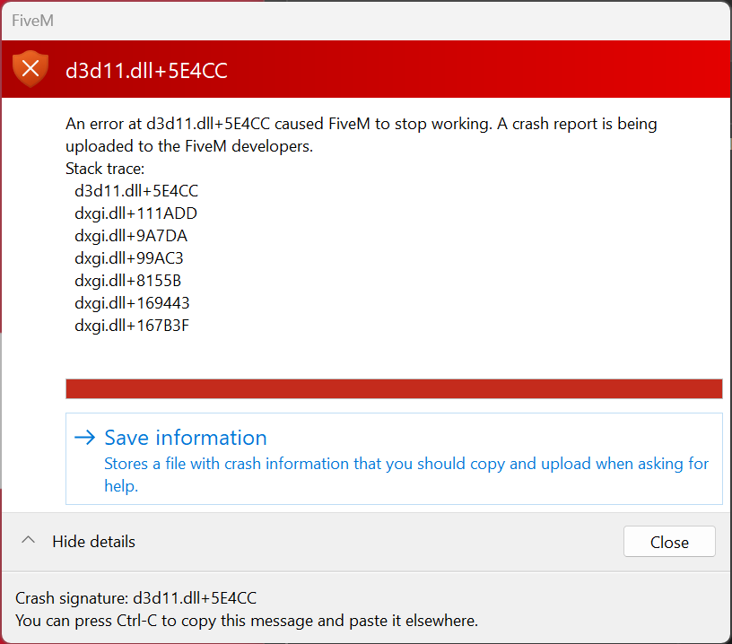This screenshot has width=732, height=644.
Task: Click the Hide details label
Action: (94, 542)
